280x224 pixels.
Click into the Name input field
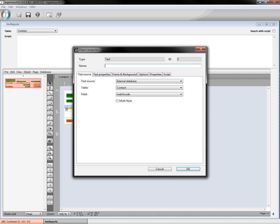pos(153,66)
